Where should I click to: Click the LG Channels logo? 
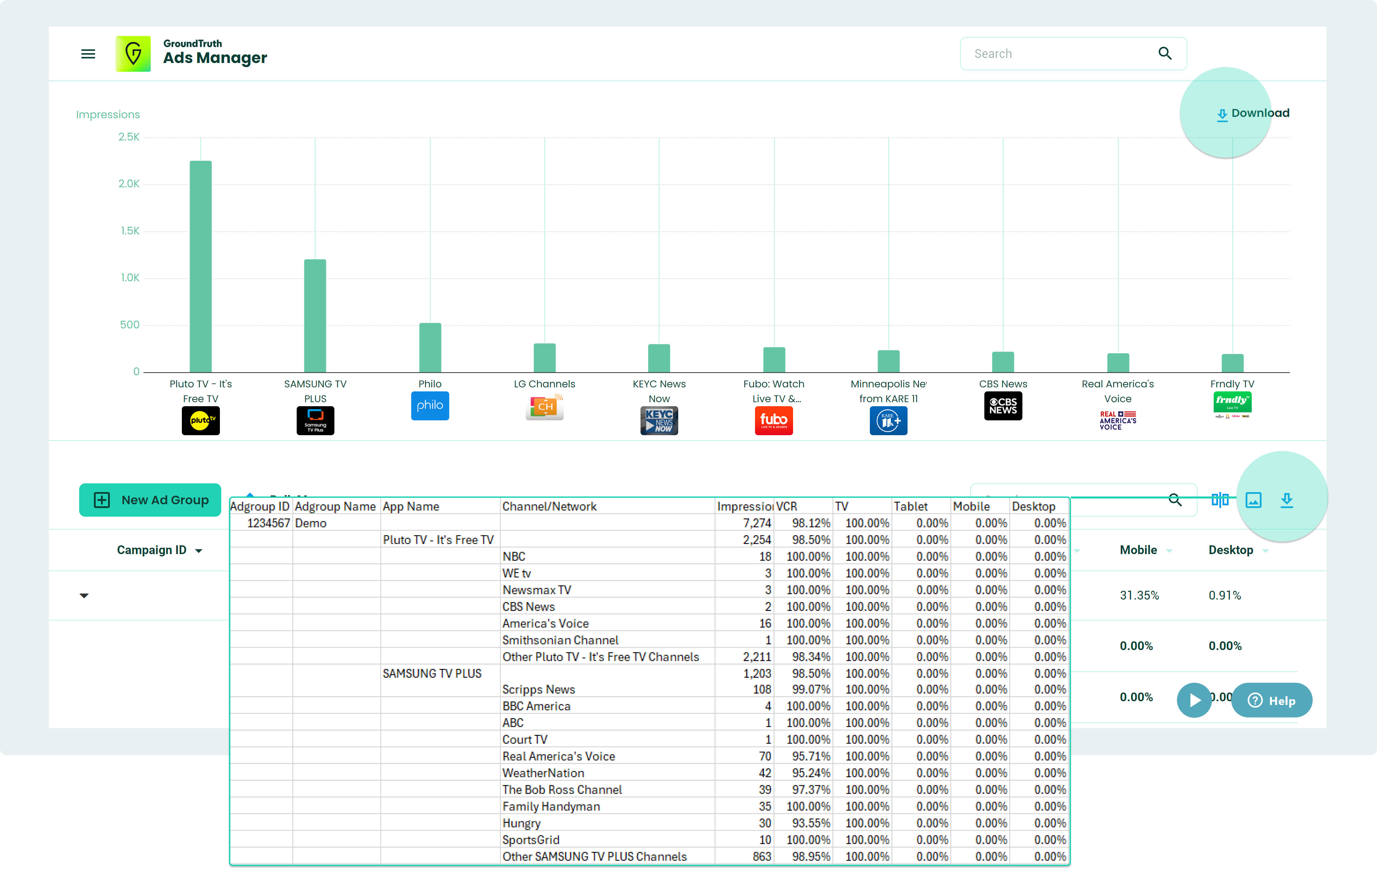pyautogui.click(x=545, y=406)
